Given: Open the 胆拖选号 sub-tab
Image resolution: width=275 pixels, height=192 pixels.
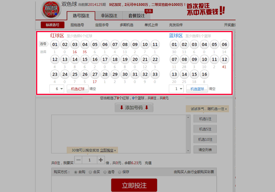Looking at the screenshot, I should pos(77,25).
